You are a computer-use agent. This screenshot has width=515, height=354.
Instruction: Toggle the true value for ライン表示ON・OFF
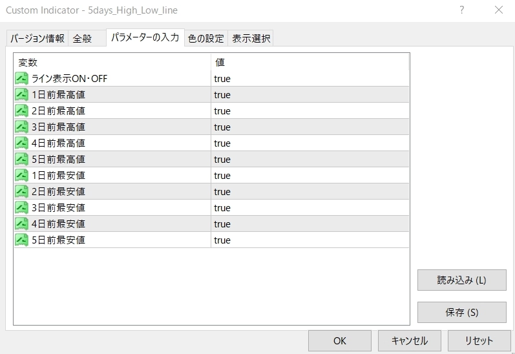(x=222, y=79)
